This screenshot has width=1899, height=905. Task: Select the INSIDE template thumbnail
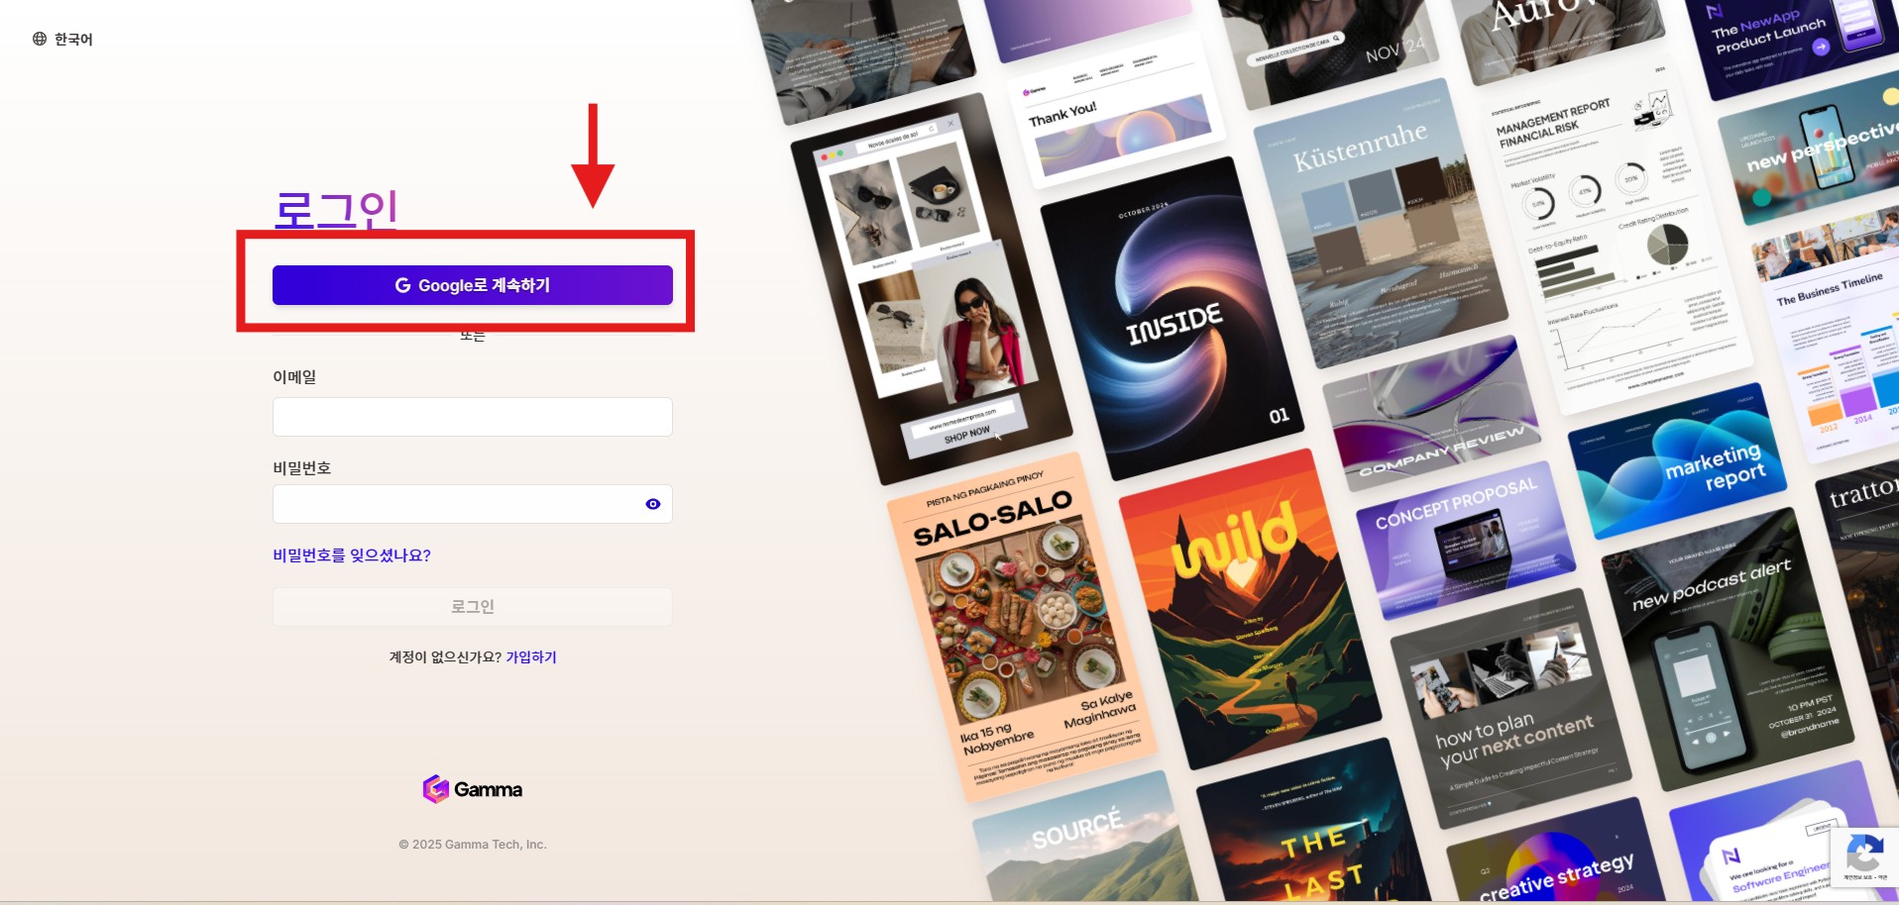coord(1172,319)
